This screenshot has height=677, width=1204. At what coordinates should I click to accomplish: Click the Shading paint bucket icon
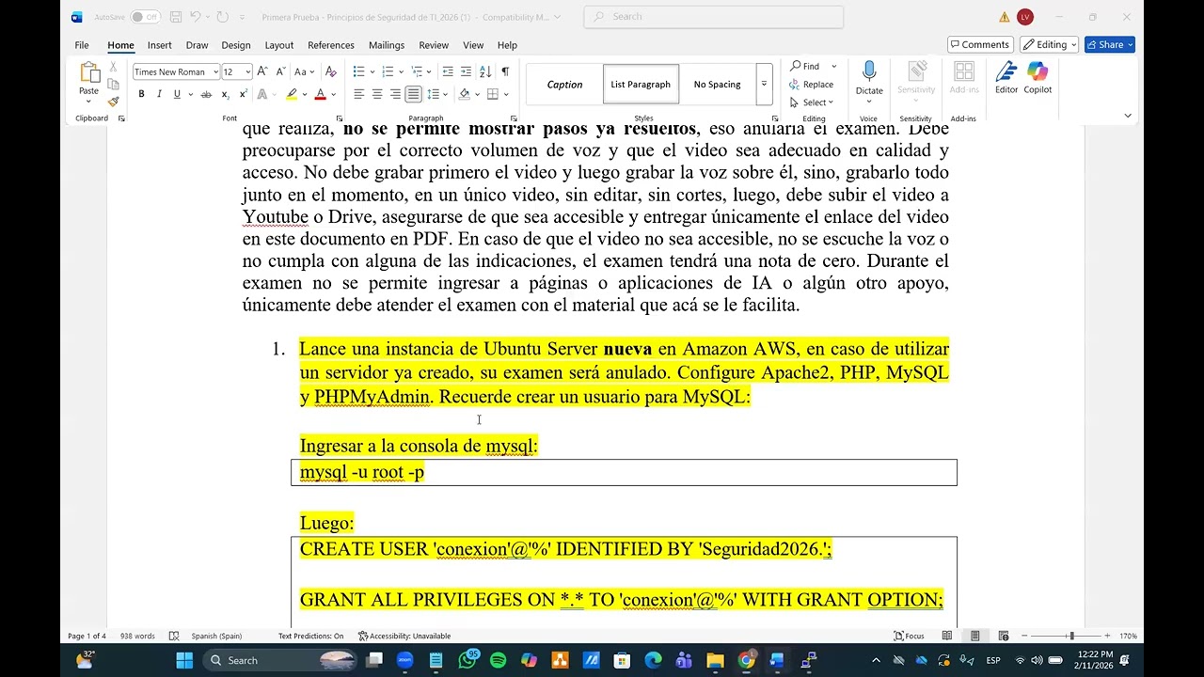(x=464, y=94)
